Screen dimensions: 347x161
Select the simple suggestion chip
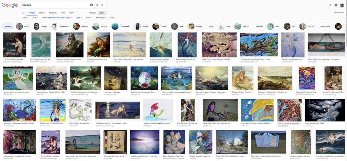tap(142, 26)
